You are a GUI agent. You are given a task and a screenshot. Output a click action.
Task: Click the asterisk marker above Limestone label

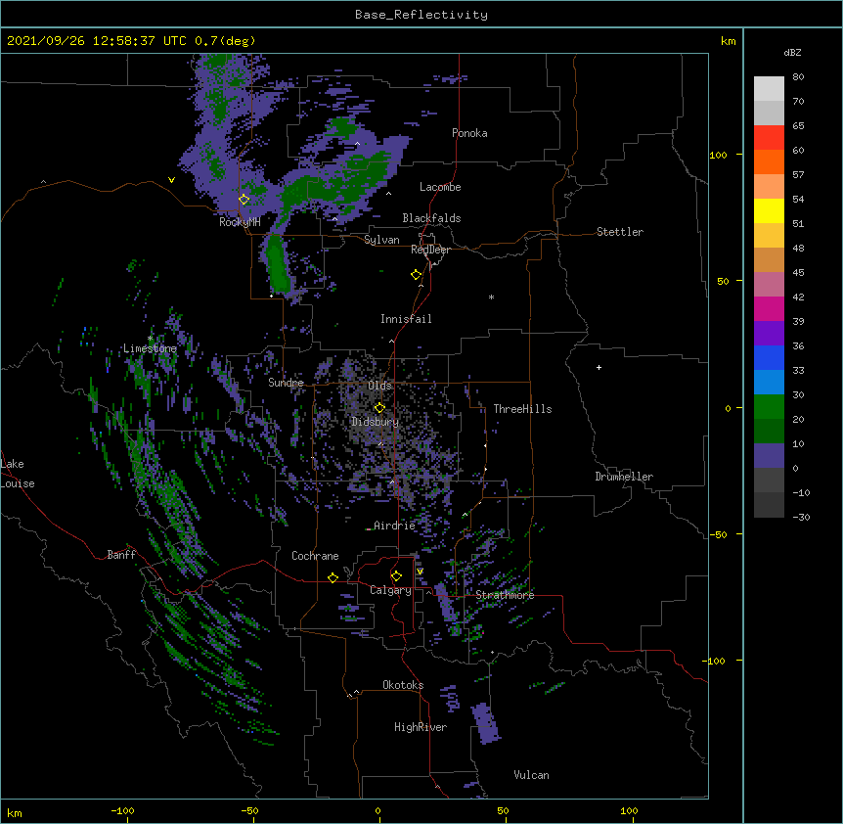pos(151,339)
